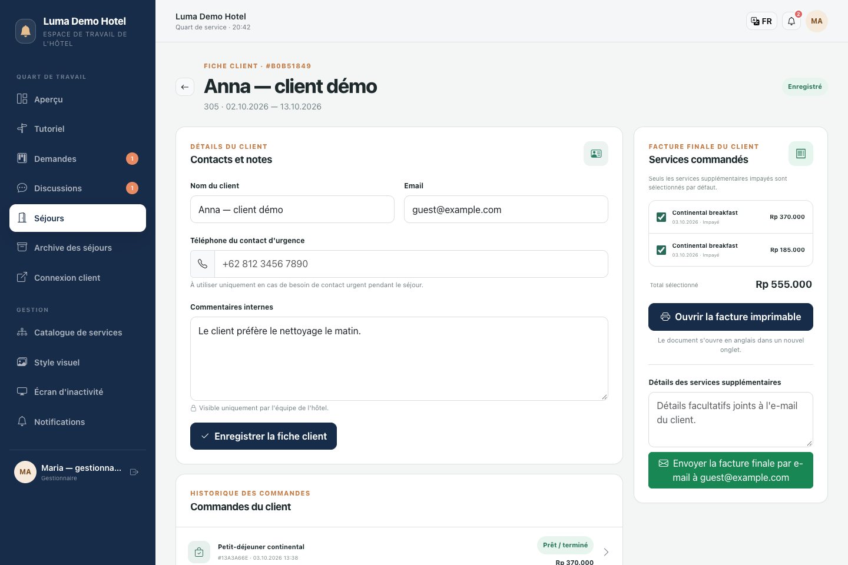This screenshot has width=848, height=565.
Task: Open the Tutoriel page
Action: [78, 129]
